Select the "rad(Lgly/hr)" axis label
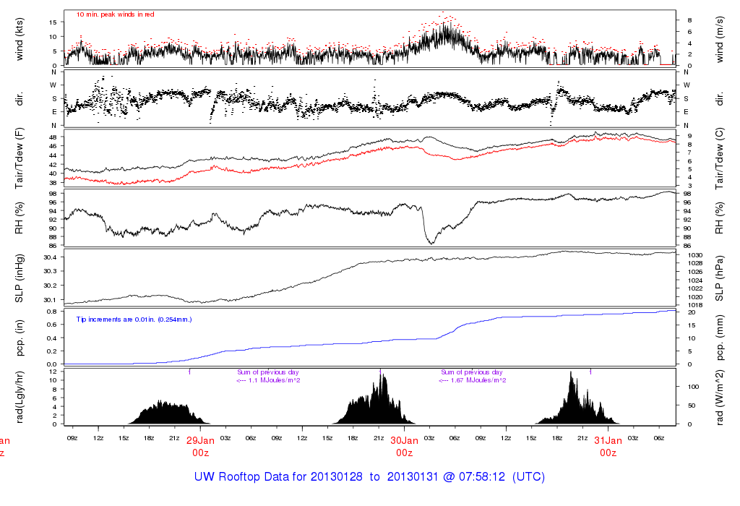 point(20,397)
